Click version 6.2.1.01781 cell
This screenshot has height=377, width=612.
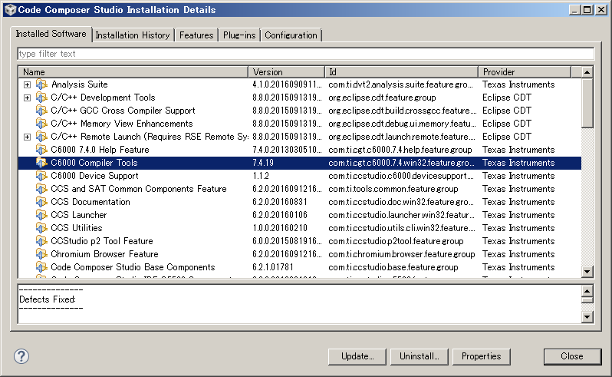click(273, 267)
